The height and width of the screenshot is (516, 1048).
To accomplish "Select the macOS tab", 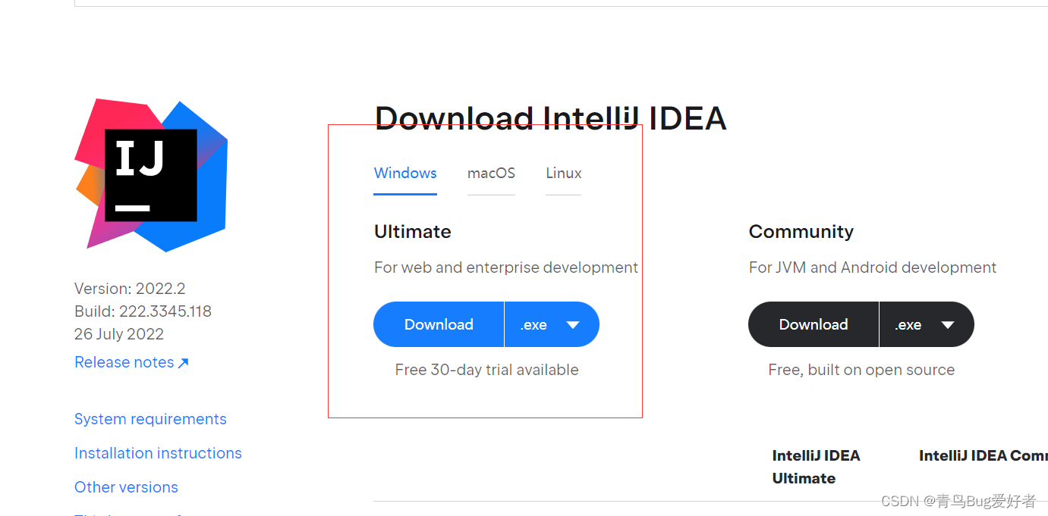I will (491, 173).
